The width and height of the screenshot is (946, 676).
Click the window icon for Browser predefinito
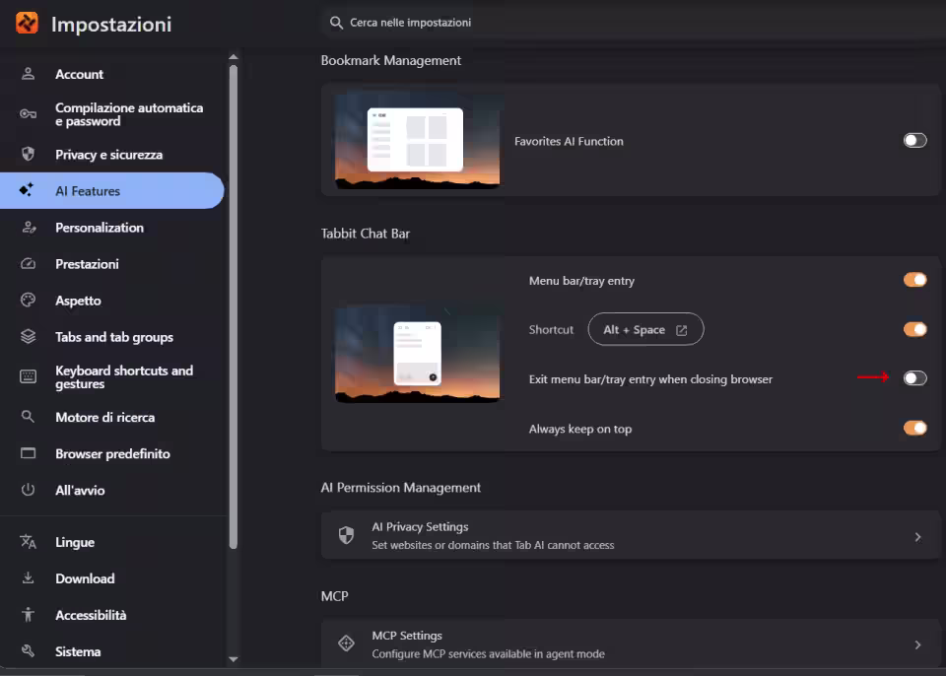point(28,453)
